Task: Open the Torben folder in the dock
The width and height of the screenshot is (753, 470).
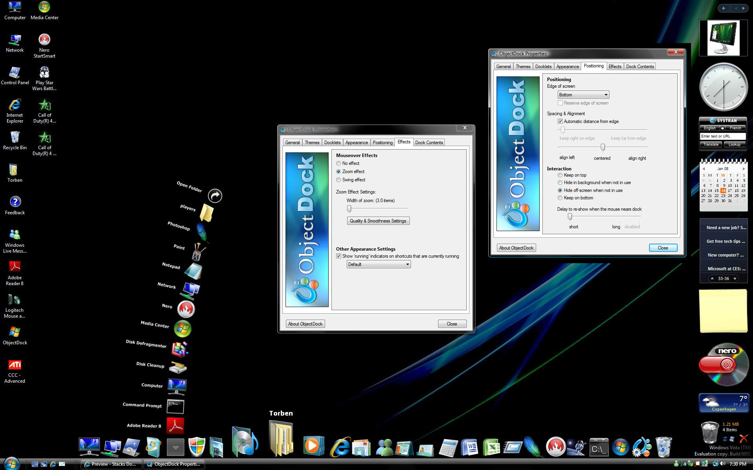Action: [281, 439]
